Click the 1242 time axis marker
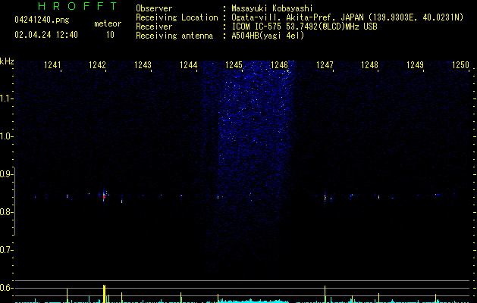 click(97, 65)
